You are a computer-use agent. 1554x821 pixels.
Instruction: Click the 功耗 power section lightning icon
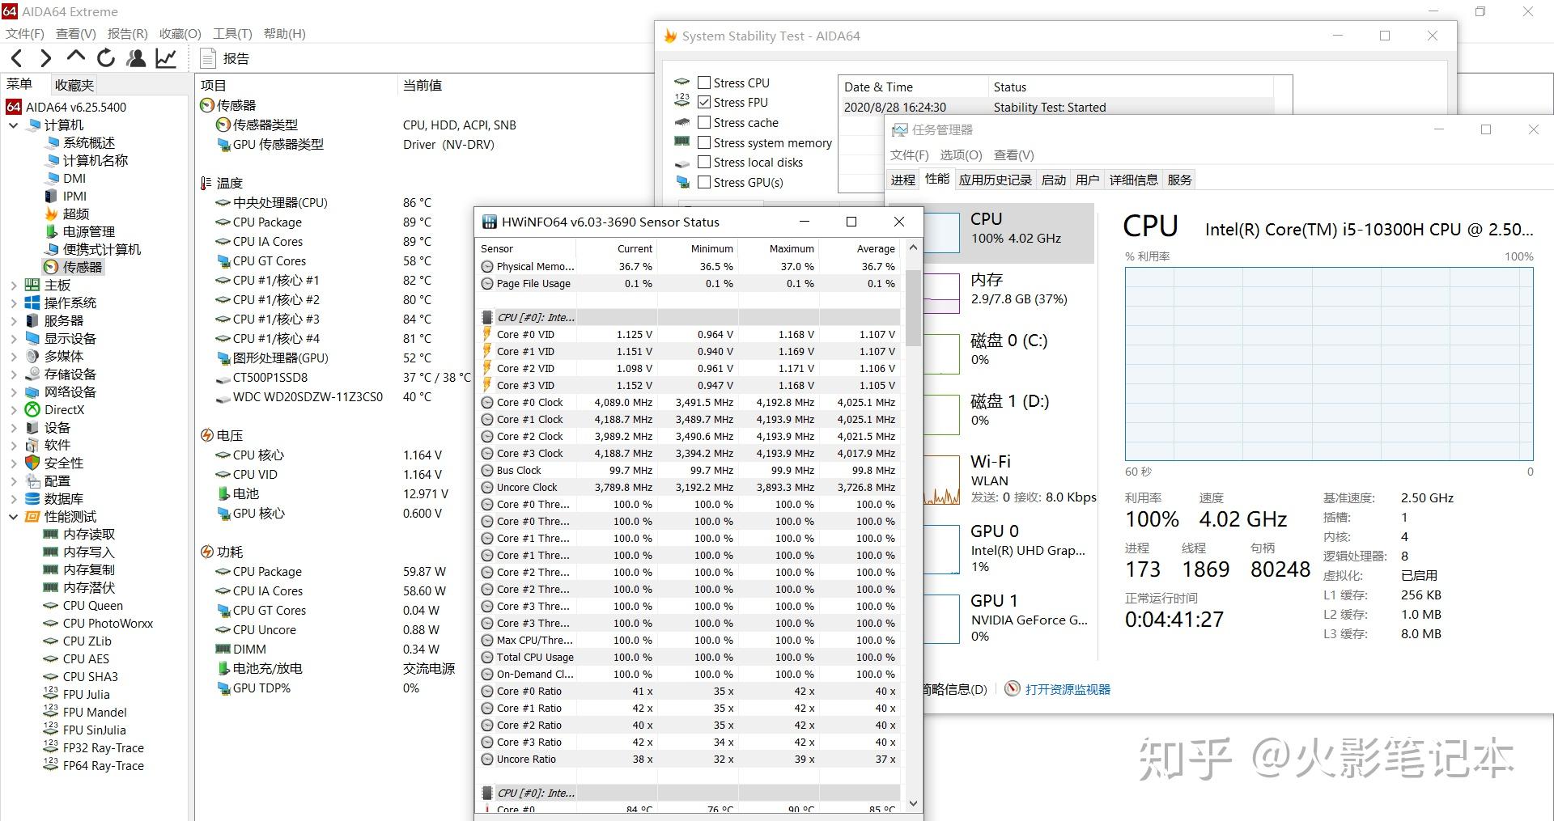[207, 552]
